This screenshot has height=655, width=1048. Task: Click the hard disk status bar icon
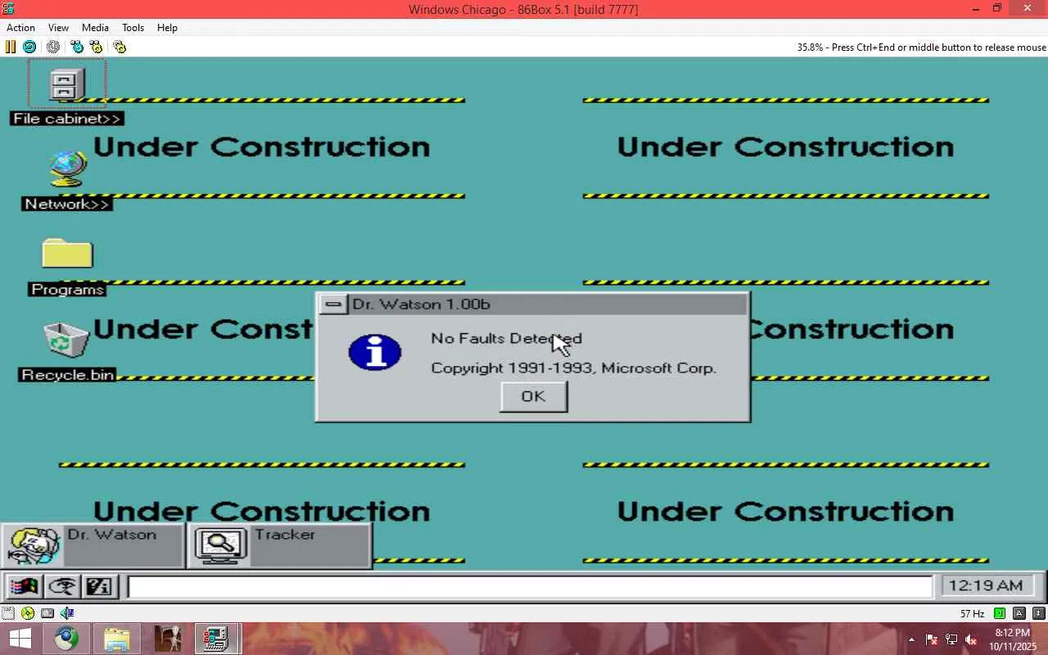47,613
